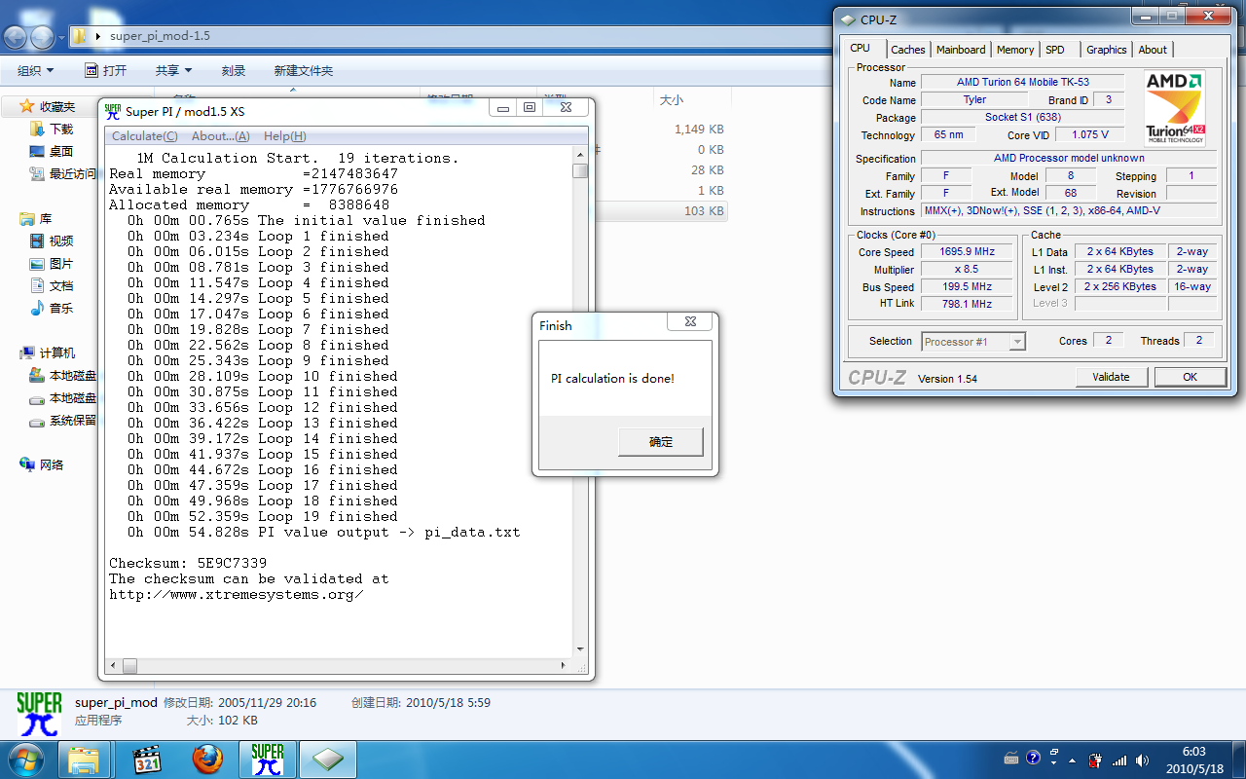Viewport: 1246px width, 779px height.
Task: Click the Super PI scroll down arrow
Action: (x=580, y=649)
